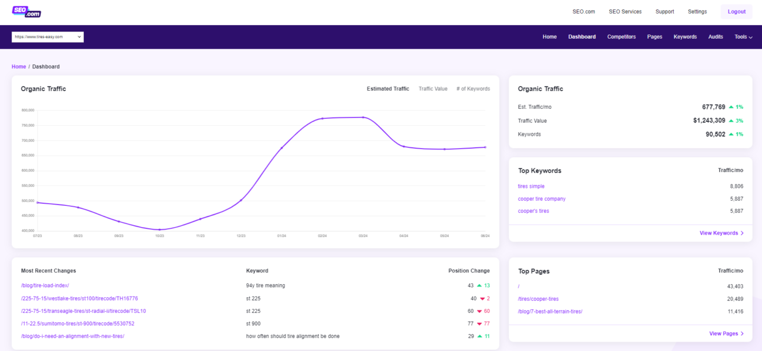Open the /blog/7-best-all-terrain-tires/ link

[x=549, y=311]
